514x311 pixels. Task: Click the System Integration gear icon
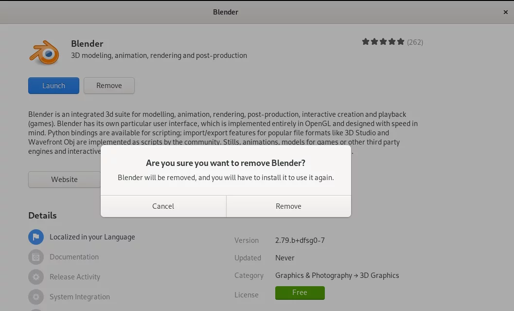point(36,297)
